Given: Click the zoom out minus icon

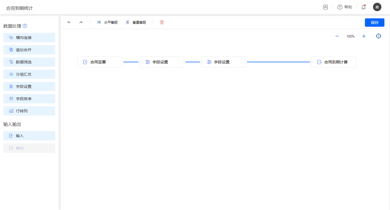Looking at the screenshot, I should pyautogui.click(x=337, y=36).
